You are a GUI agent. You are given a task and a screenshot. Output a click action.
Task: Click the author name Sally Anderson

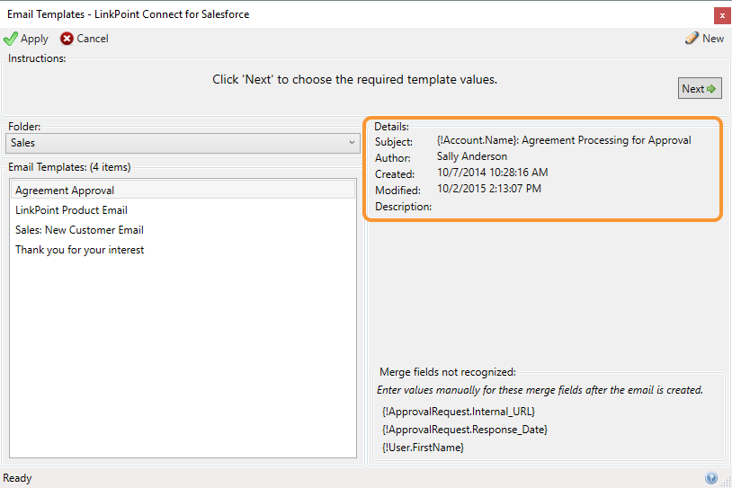pyautogui.click(x=472, y=156)
